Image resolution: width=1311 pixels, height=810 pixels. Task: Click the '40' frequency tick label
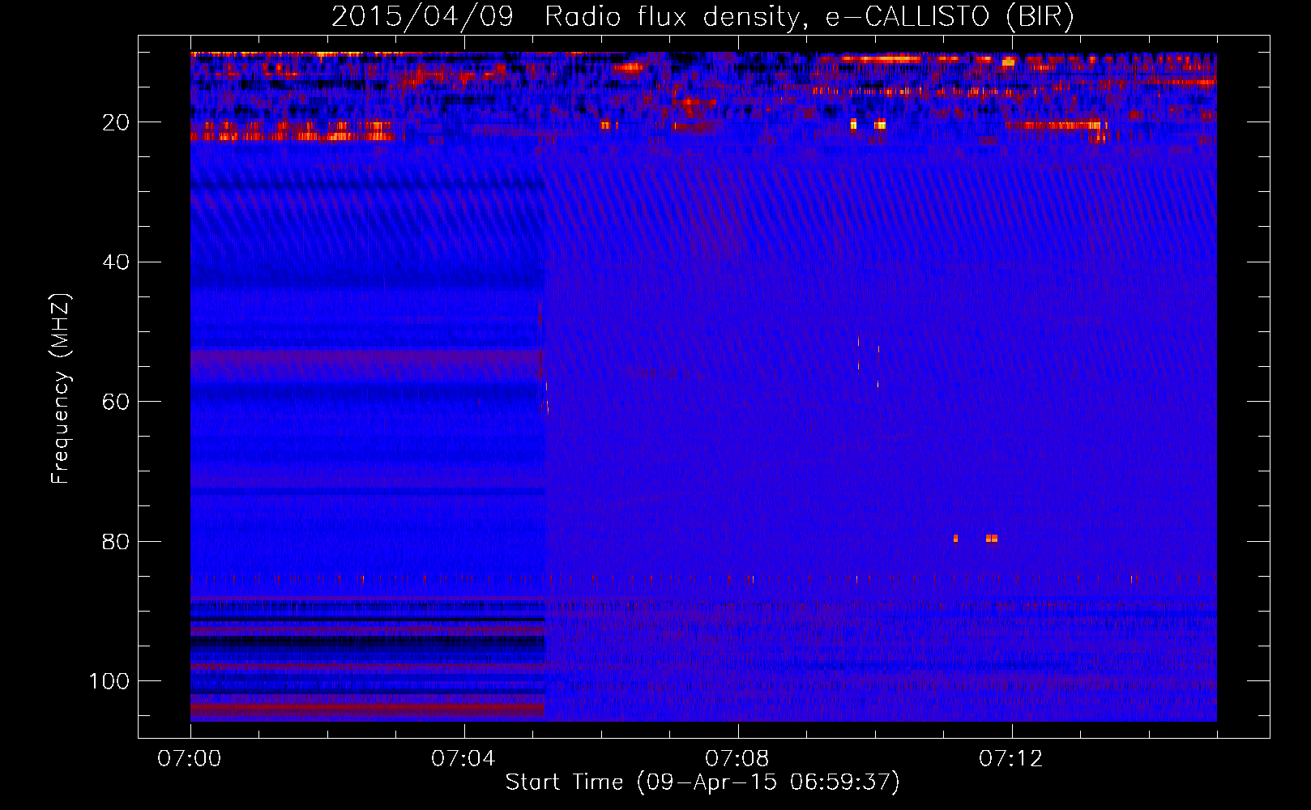tap(116, 262)
